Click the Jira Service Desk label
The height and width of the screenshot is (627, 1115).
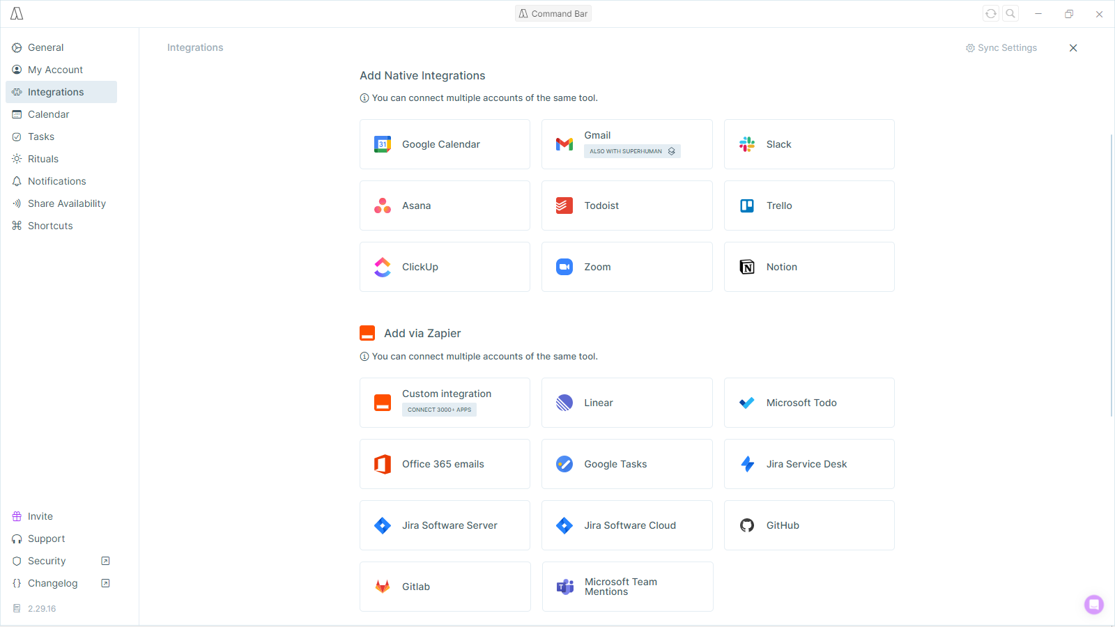807,464
